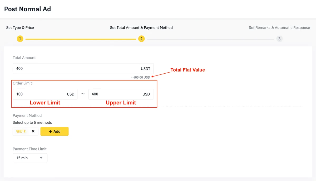This screenshot has width=316, height=181.
Task: Click the yellow progress bar between steps 1 and 2
Action: coord(81,39)
